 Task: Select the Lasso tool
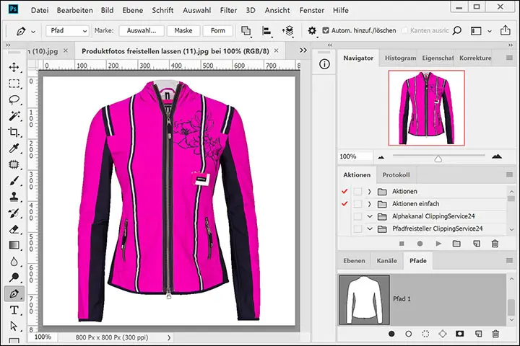[x=14, y=99]
